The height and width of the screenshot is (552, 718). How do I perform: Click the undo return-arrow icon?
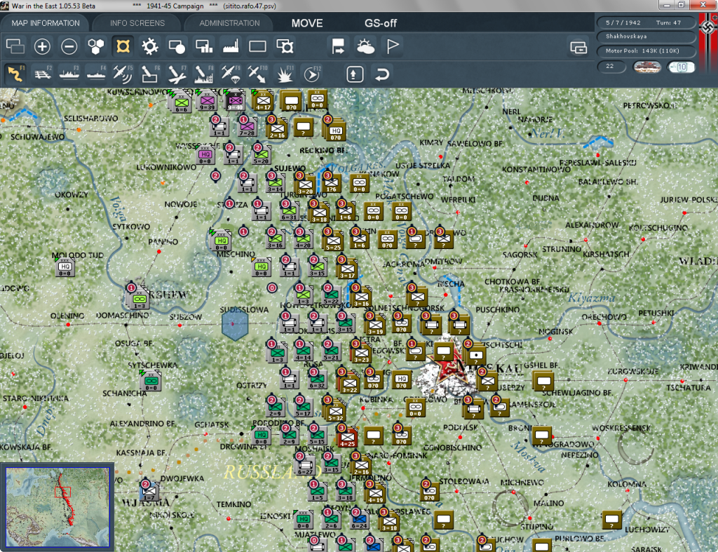(382, 74)
